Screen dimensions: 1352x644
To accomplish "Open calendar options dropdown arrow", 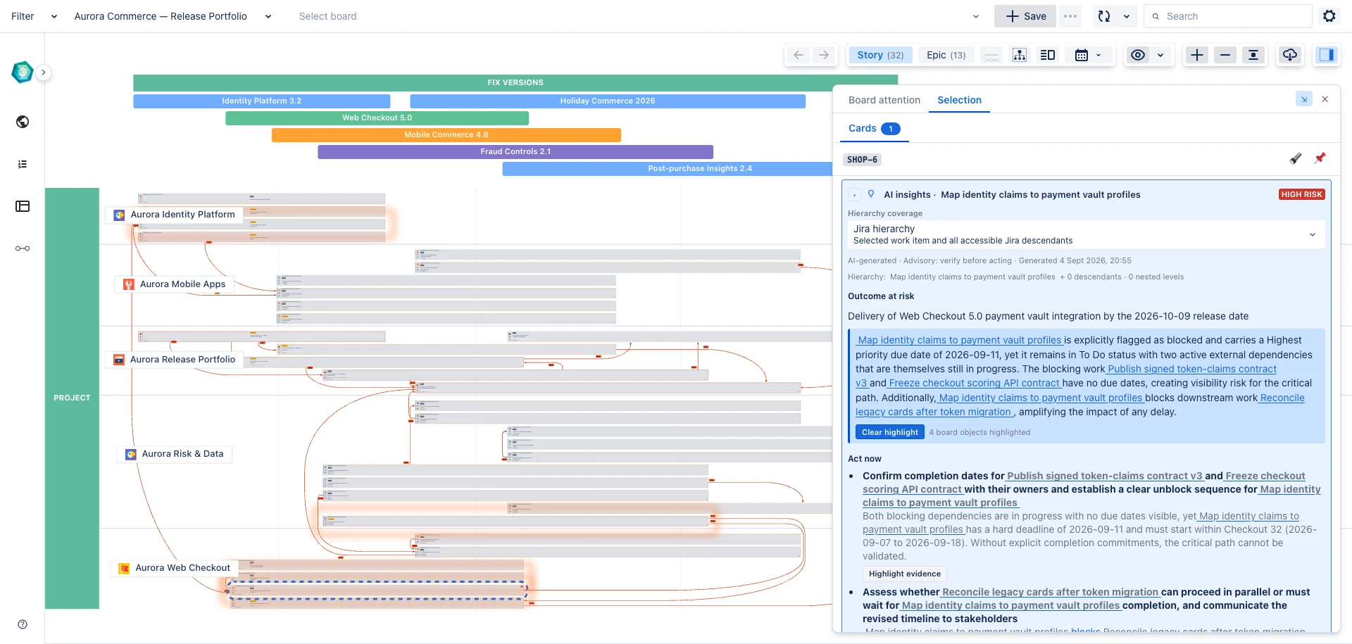I will click(x=1098, y=55).
